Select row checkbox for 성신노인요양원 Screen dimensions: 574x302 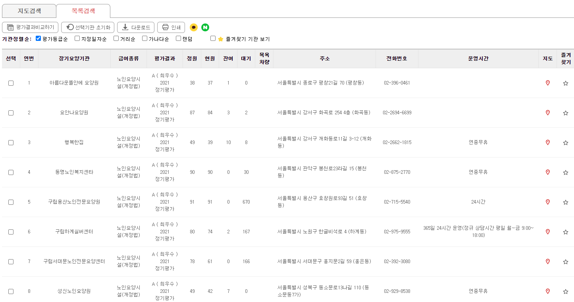[x=11, y=292]
